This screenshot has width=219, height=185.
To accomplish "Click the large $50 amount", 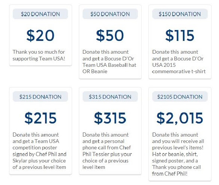I will 110,35.
